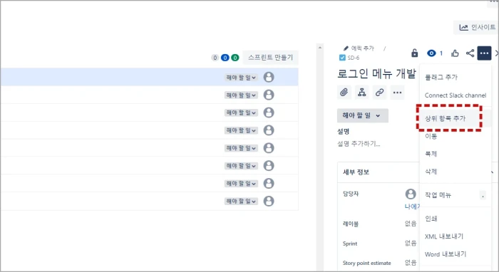The height and width of the screenshot is (272, 499).
Task: Select Connect Slack channel menu item
Action: (456, 95)
